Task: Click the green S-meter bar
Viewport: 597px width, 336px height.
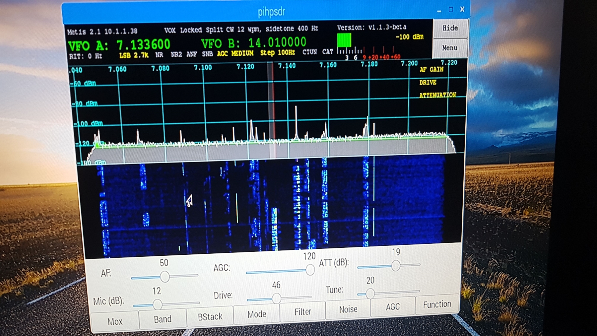Action: (344, 40)
